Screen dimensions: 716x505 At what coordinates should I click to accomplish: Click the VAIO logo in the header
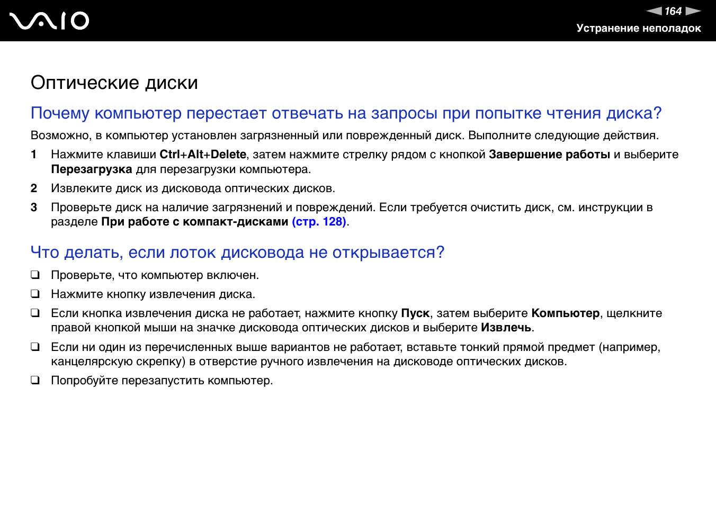point(49,21)
